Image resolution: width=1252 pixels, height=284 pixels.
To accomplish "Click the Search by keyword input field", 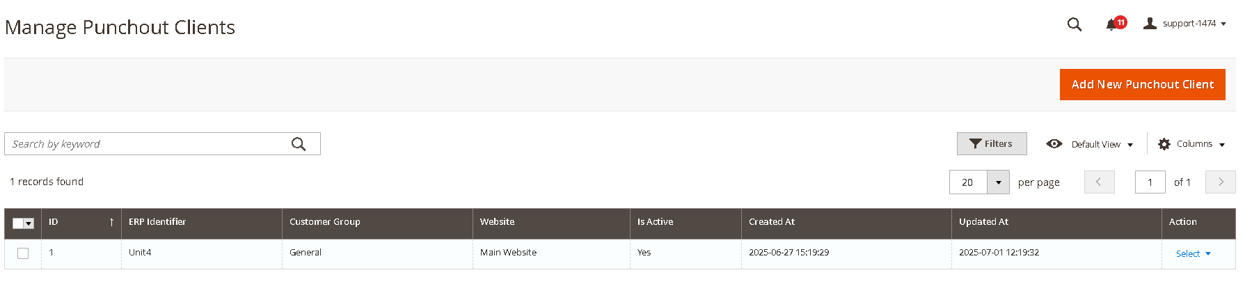I will 146,144.
